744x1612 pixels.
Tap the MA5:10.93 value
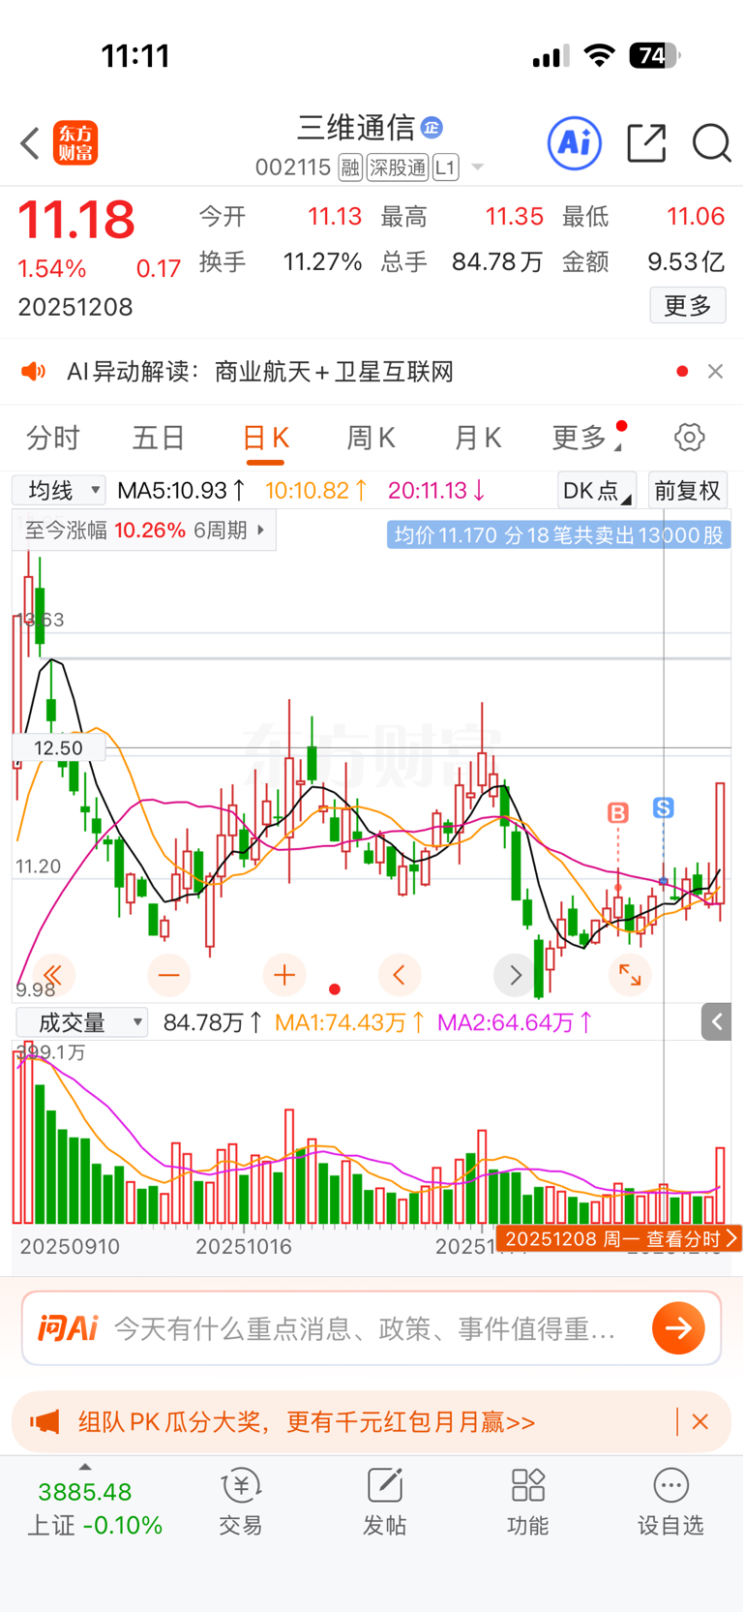pyautogui.click(x=181, y=490)
